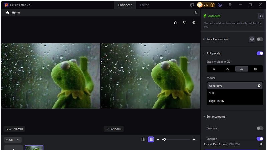Zoom out with the minus icon
The height and width of the screenshot is (150, 267).
coord(158,139)
